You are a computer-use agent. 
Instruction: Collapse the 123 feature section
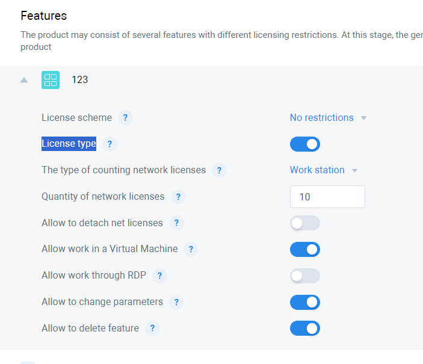click(x=24, y=80)
